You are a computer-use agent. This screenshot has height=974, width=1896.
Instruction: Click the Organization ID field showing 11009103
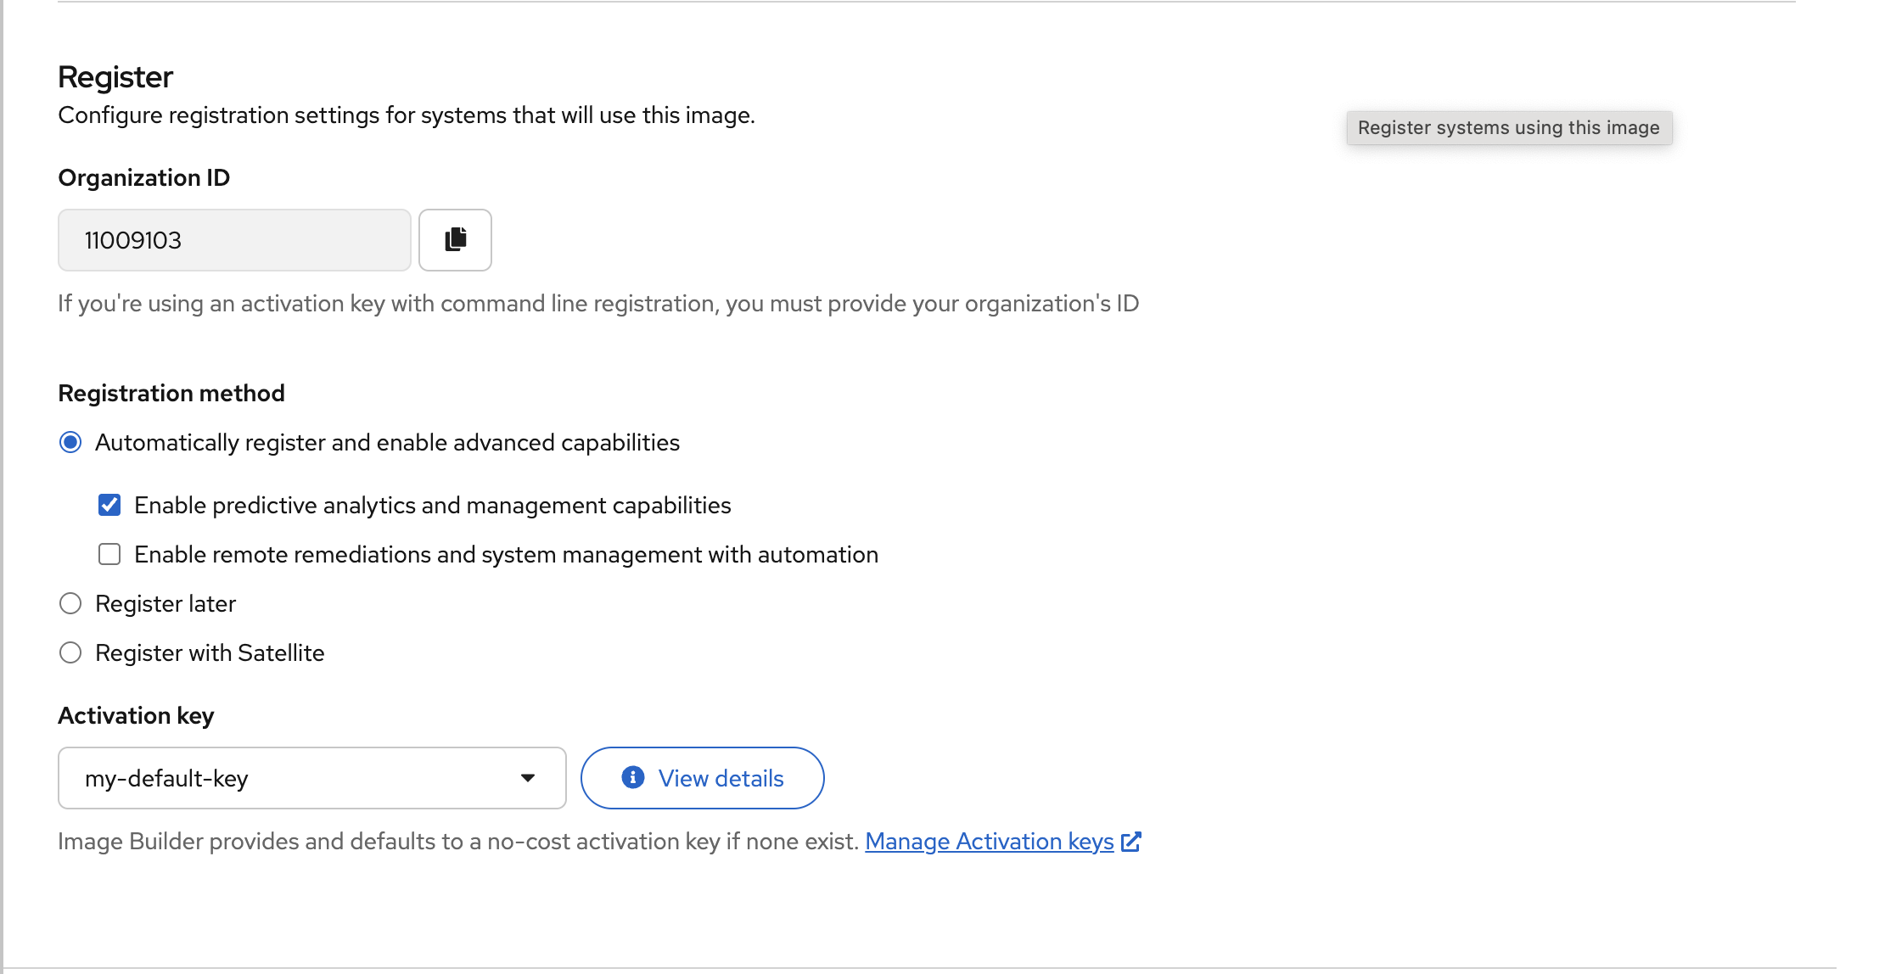234,240
